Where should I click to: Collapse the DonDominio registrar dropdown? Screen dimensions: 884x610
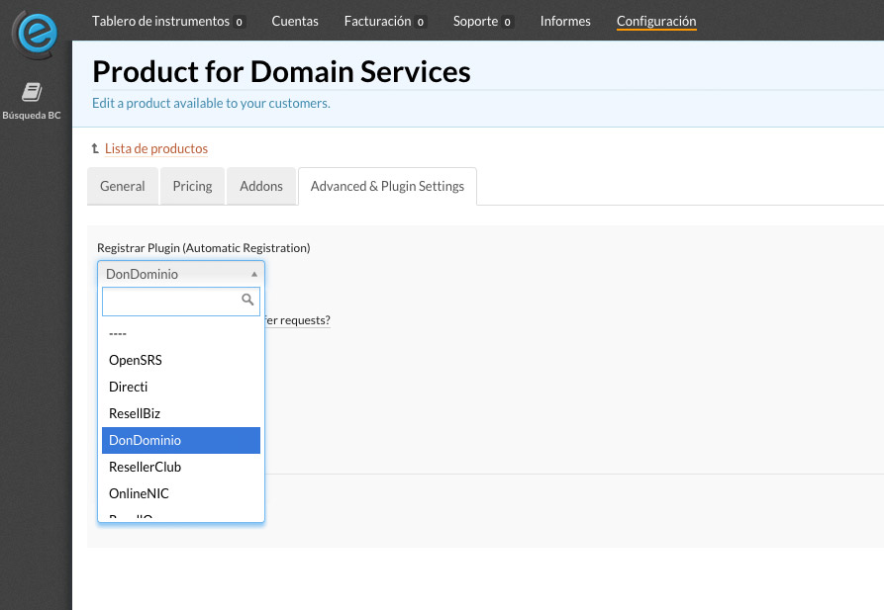181,274
